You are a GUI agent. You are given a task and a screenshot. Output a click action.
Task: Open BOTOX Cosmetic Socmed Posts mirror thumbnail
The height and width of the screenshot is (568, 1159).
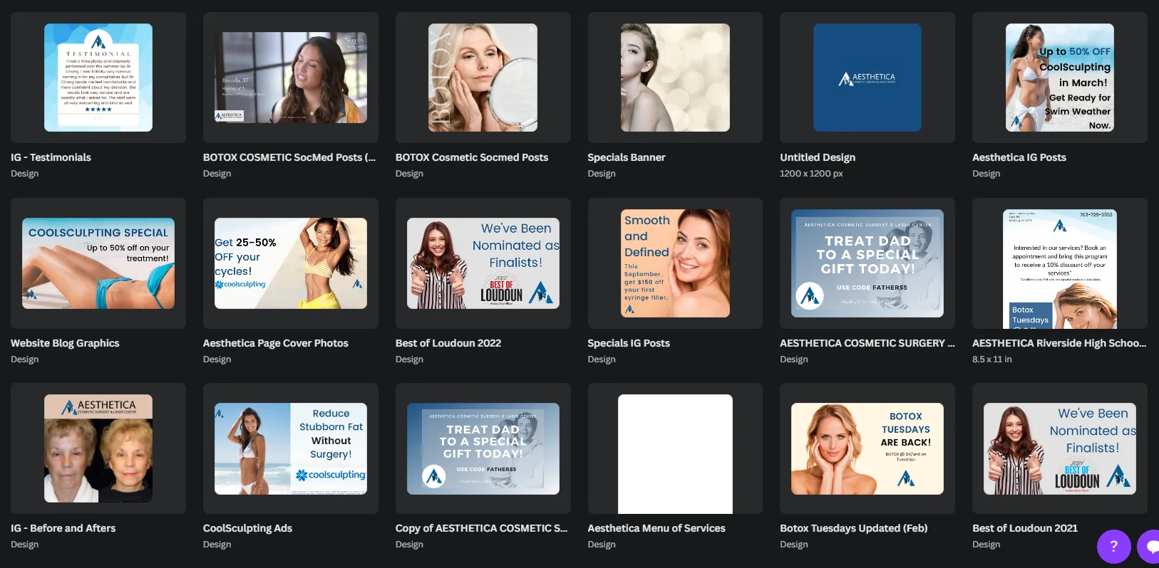[483, 78]
